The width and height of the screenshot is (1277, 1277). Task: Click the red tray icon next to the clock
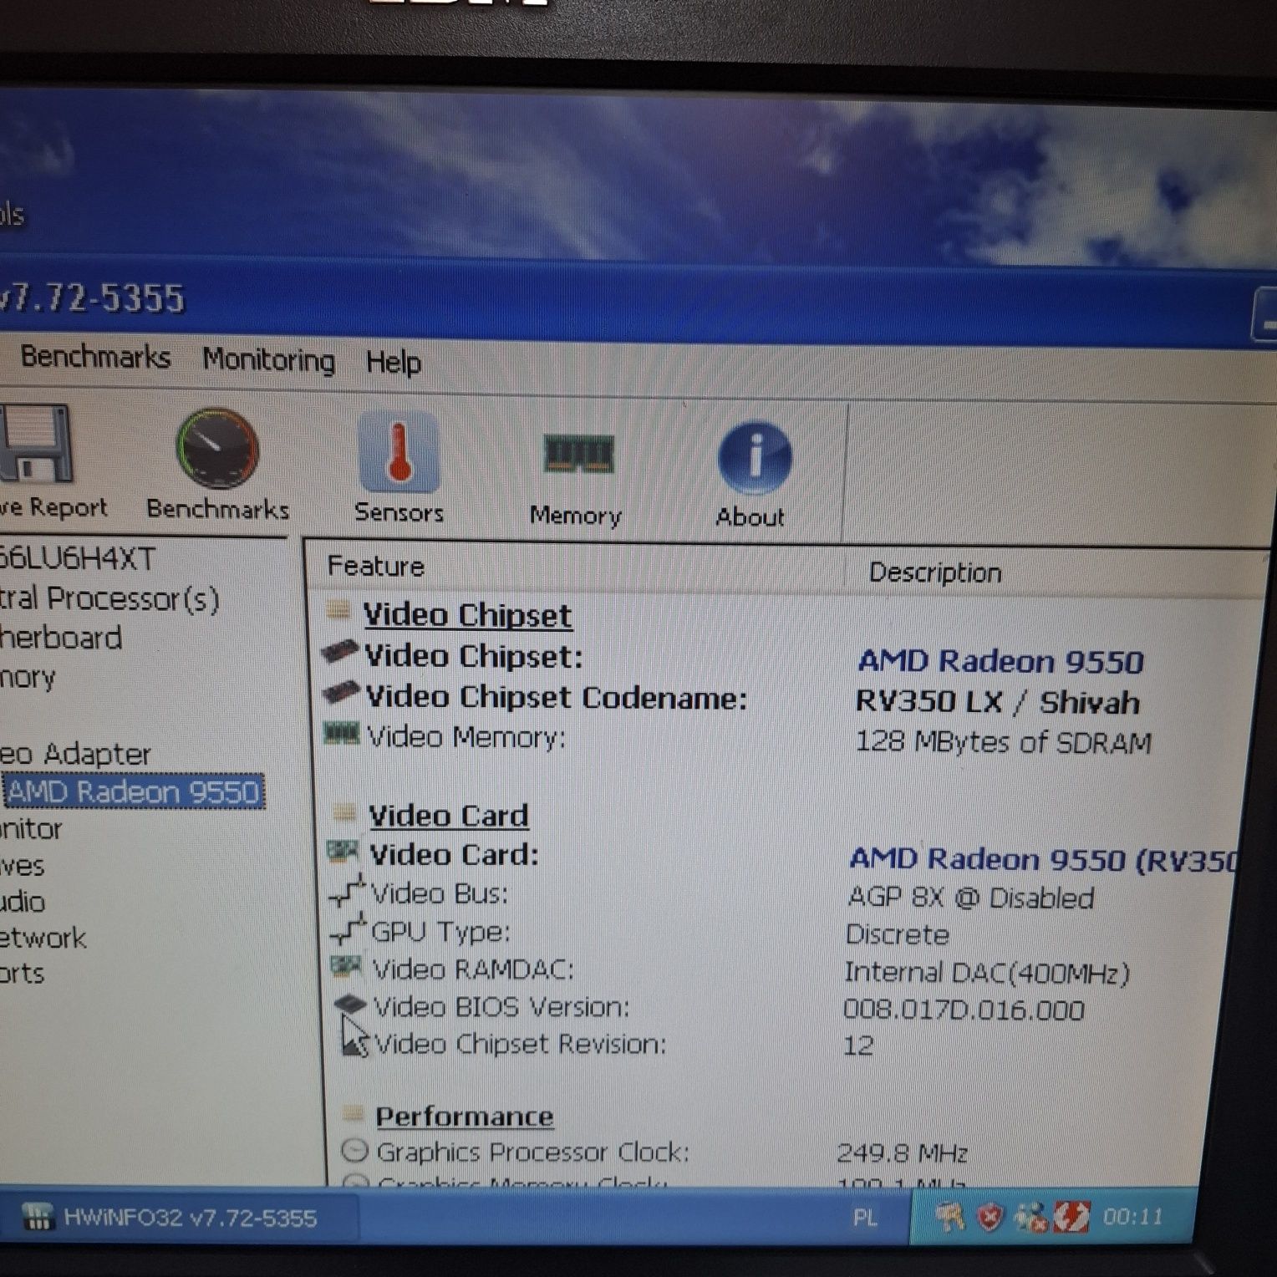tap(1072, 1217)
